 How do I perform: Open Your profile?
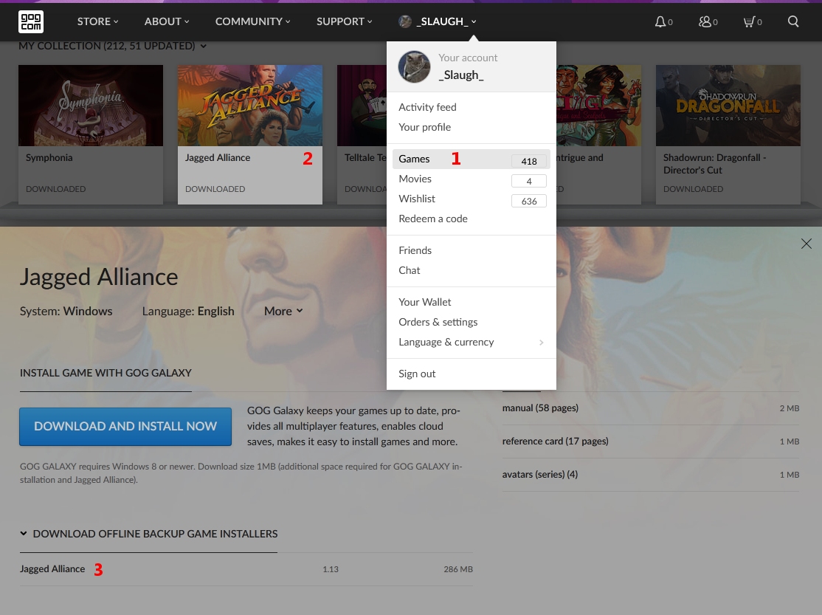pyautogui.click(x=424, y=127)
